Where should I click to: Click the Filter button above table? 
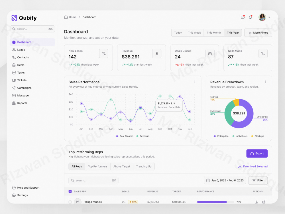pyautogui.click(x=258, y=181)
